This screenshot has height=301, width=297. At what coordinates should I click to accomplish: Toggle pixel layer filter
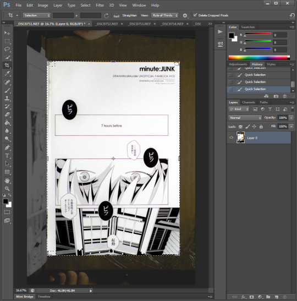point(255,109)
